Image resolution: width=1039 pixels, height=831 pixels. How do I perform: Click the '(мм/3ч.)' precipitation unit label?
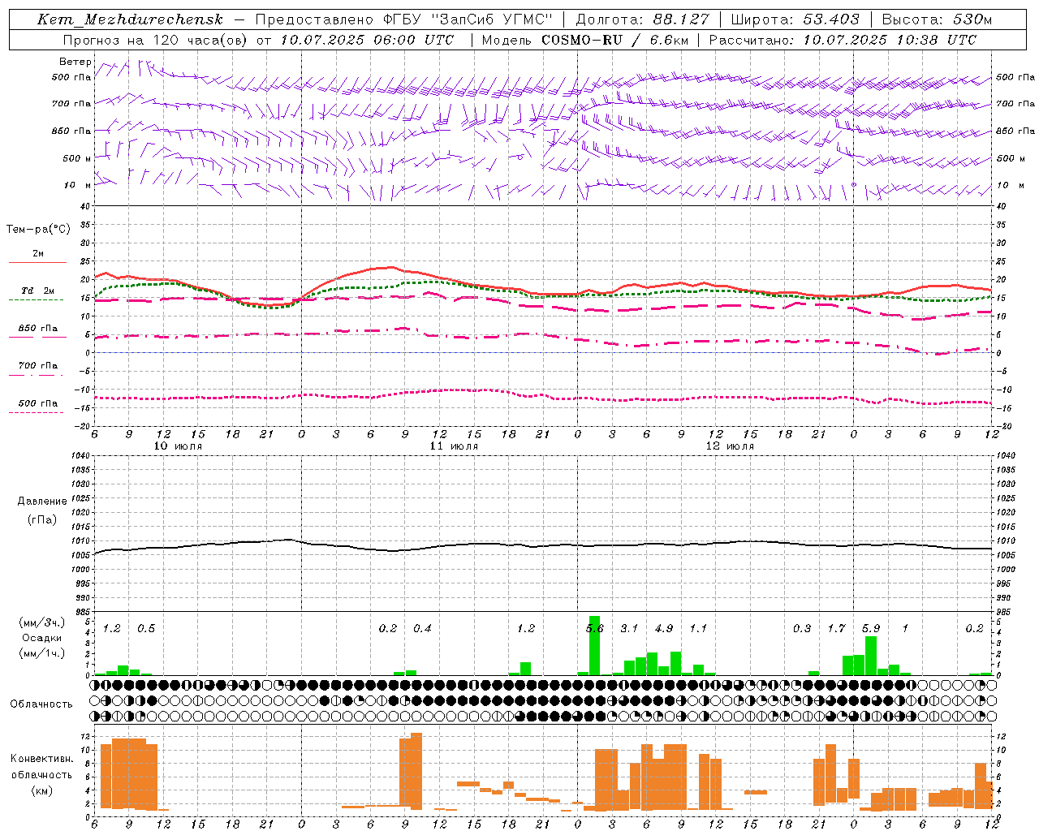(x=42, y=622)
